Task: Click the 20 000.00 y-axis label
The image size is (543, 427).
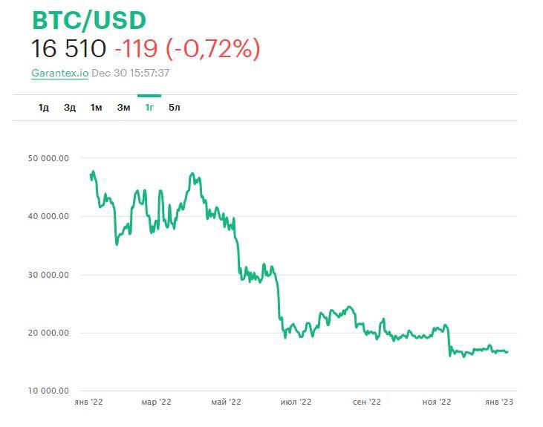Action: pos(48,333)
